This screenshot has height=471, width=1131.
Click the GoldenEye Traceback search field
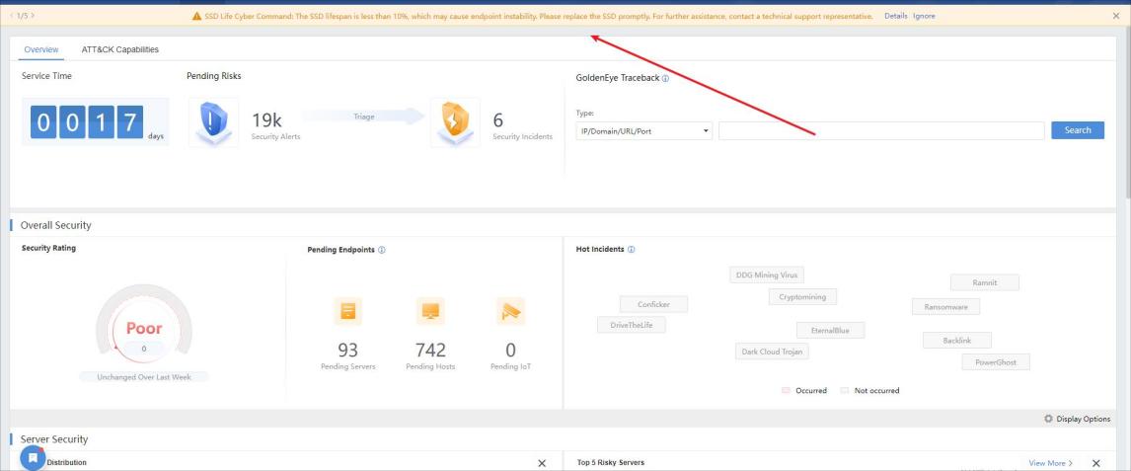[881, 130]
